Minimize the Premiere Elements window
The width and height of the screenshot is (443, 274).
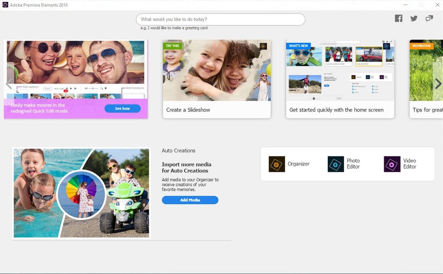pyautogui.click(x=405, y=5)
